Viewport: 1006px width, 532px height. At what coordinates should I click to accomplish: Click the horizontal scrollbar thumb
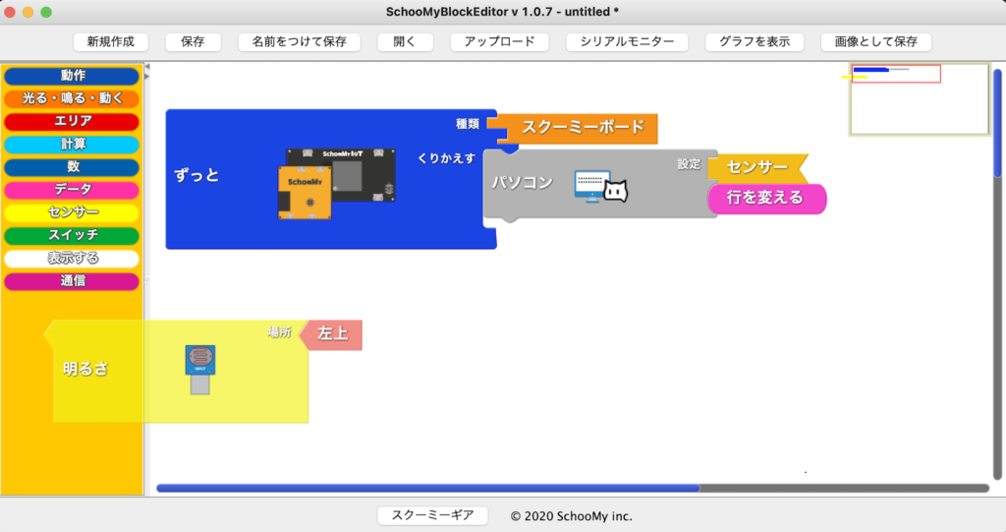click(428, 489)
